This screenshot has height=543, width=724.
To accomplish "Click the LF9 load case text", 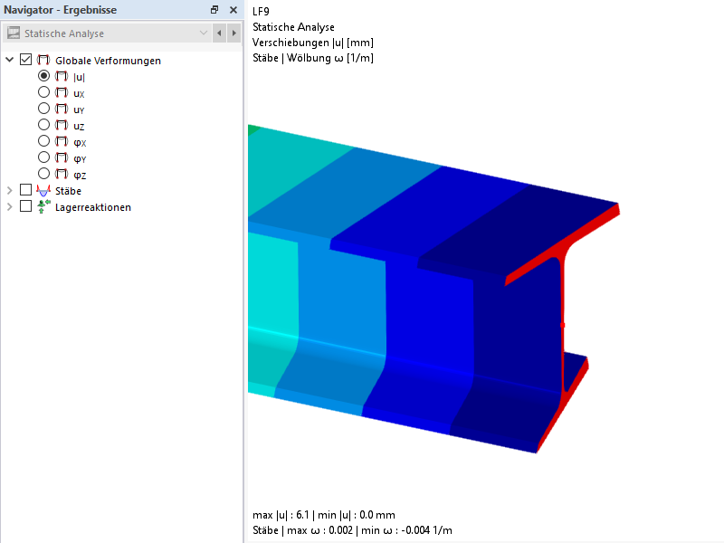I will [261, 12].
